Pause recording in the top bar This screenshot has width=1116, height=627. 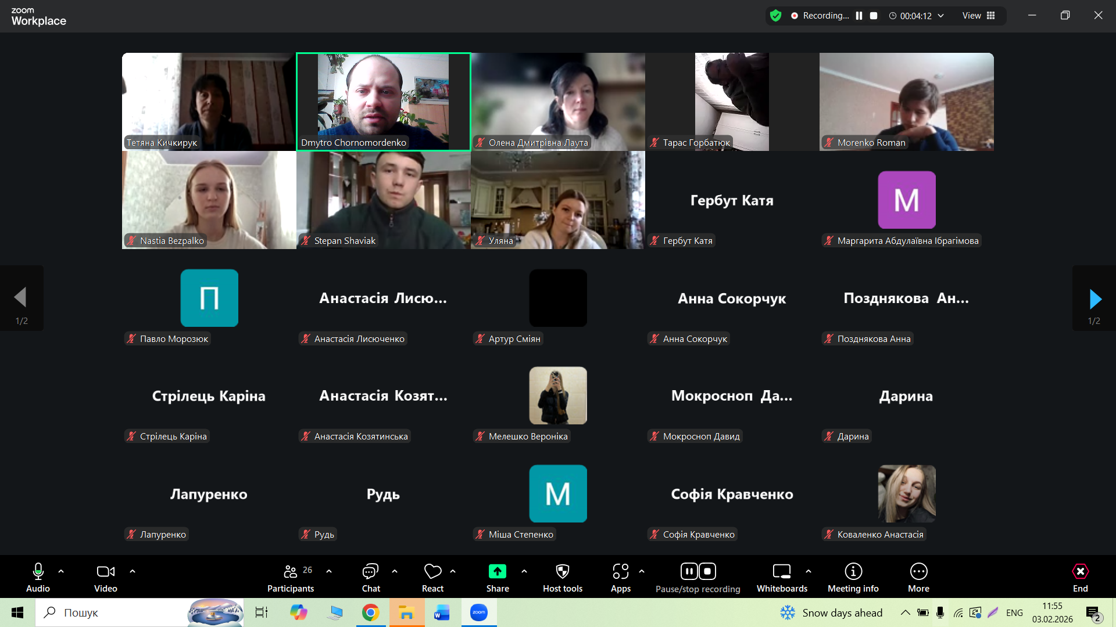pos(859,16)
